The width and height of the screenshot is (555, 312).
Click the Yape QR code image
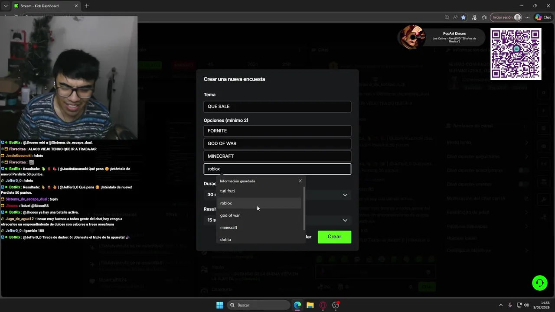click(516, 54)
